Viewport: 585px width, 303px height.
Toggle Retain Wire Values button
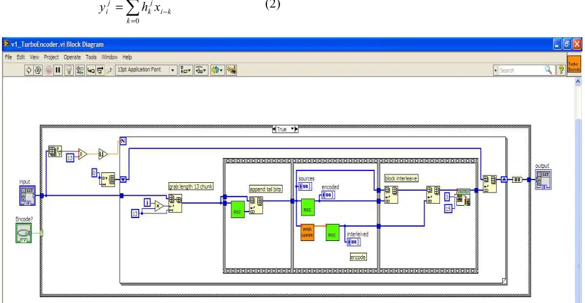pyautogui.click(x=80, y=70)
